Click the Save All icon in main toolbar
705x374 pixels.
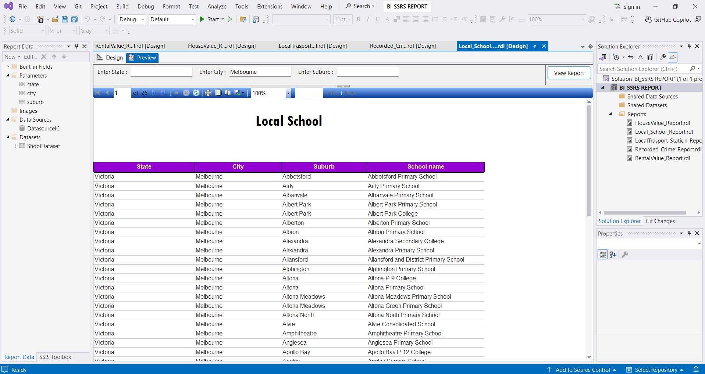point(74,19)
